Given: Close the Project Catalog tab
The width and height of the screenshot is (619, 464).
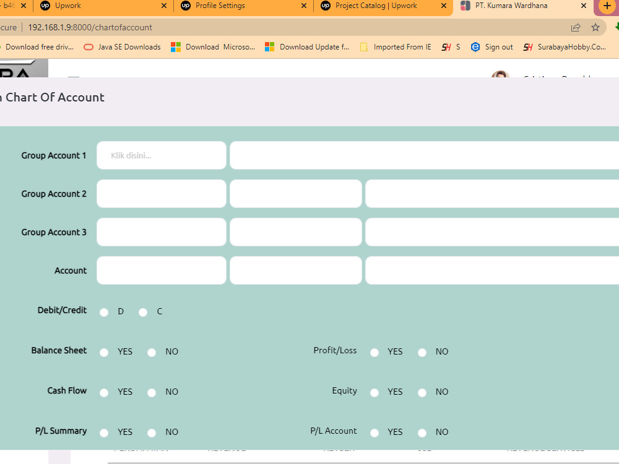Looking at the screenshot, I should click(444, 6).
